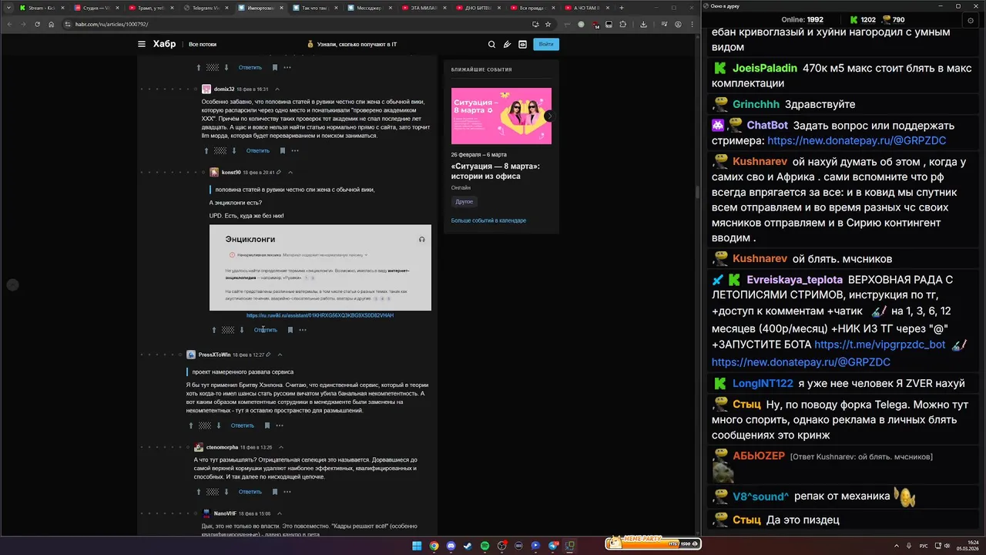Screen dimensions: 986x555
Task: Downvote konst90's comment
Action: (241, 330)
